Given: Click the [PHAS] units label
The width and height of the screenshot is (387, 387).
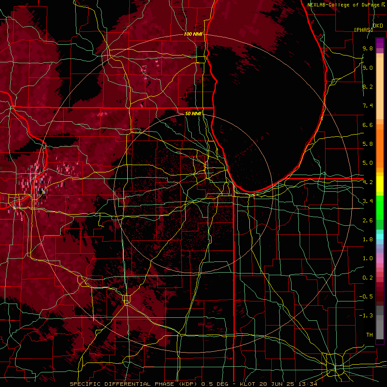Looking at the screenshot, I should point(363,30).
